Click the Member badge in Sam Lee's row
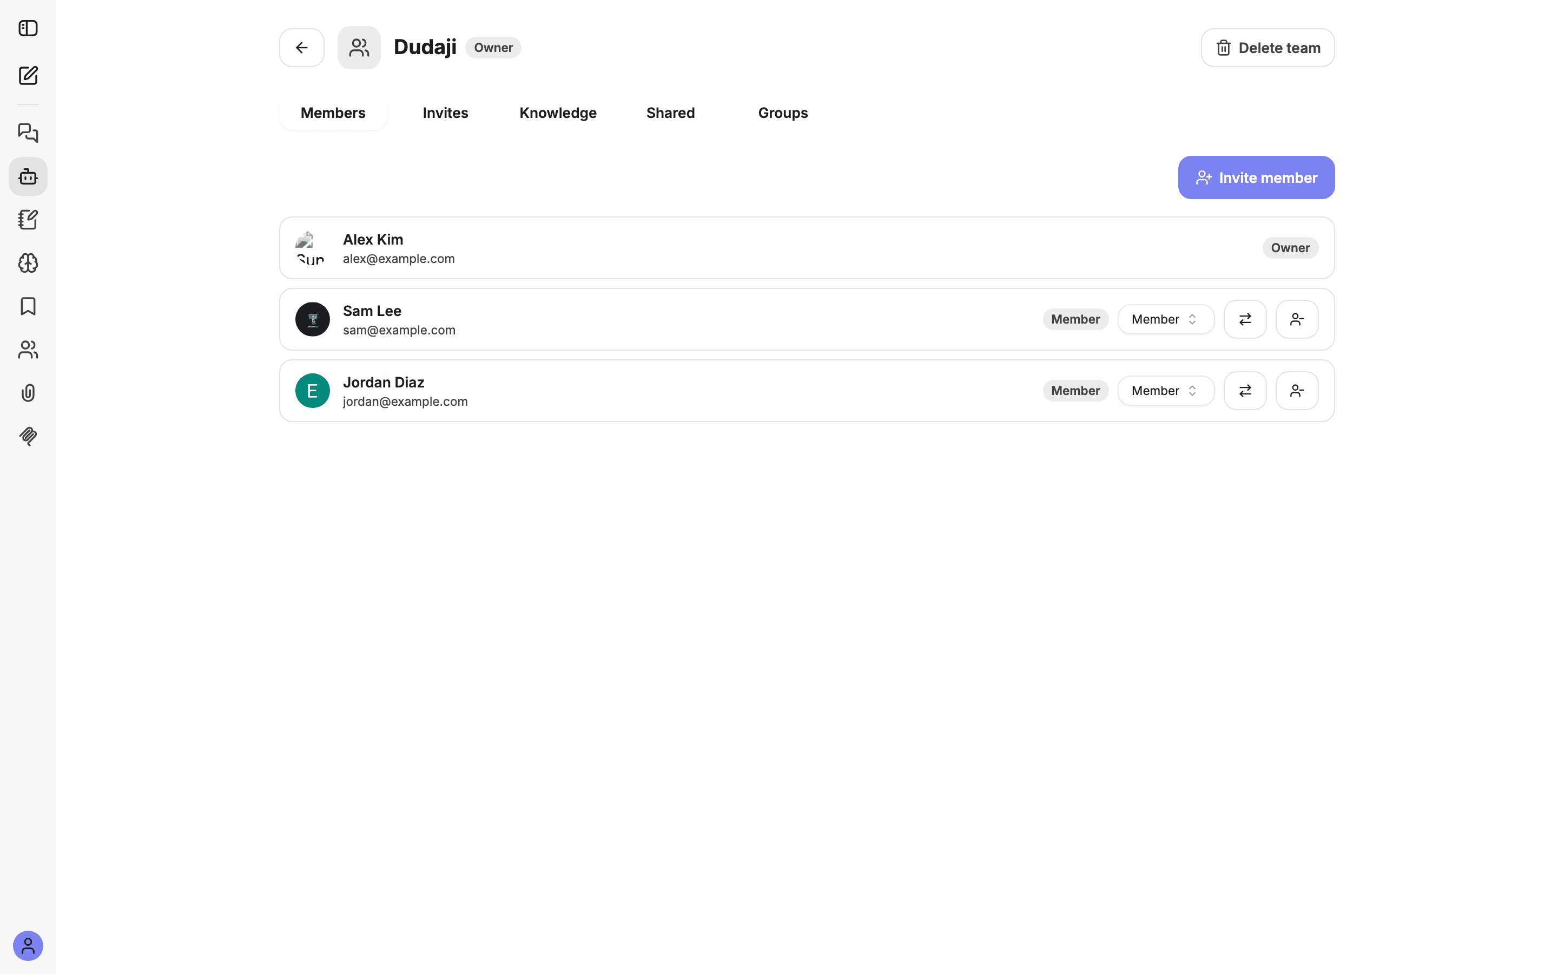This screenshot has width=1558, height=974. click(x=1075, y=319)
